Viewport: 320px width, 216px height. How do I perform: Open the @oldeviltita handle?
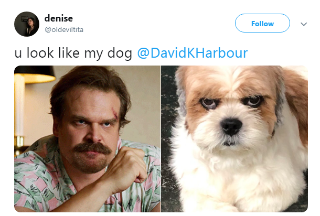64,29
